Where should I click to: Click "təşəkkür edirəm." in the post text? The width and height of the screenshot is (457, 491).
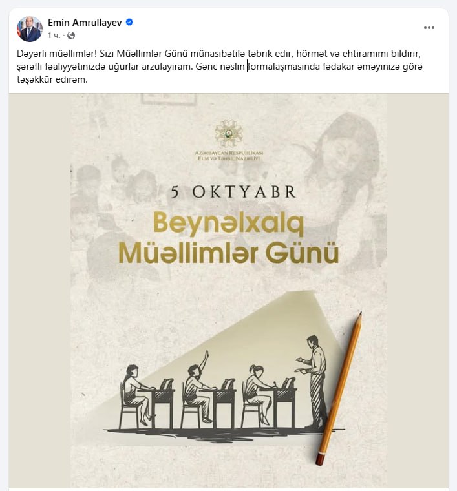pyautogui.click(x=52, y=79)
